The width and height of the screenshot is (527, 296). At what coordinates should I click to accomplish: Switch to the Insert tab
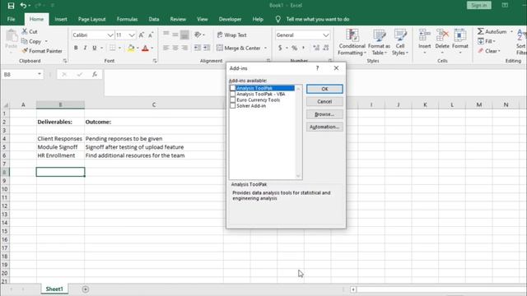click(x=61, y=19)
